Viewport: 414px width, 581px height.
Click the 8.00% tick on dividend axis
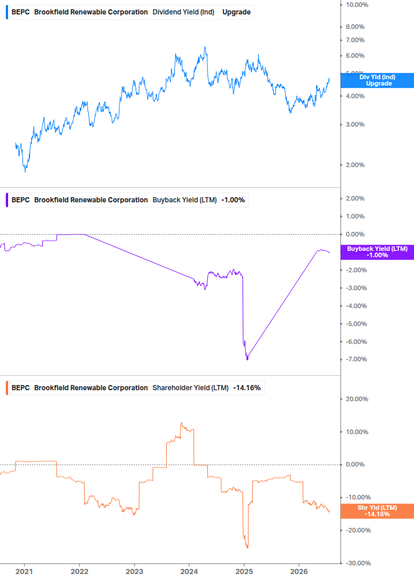355,27
